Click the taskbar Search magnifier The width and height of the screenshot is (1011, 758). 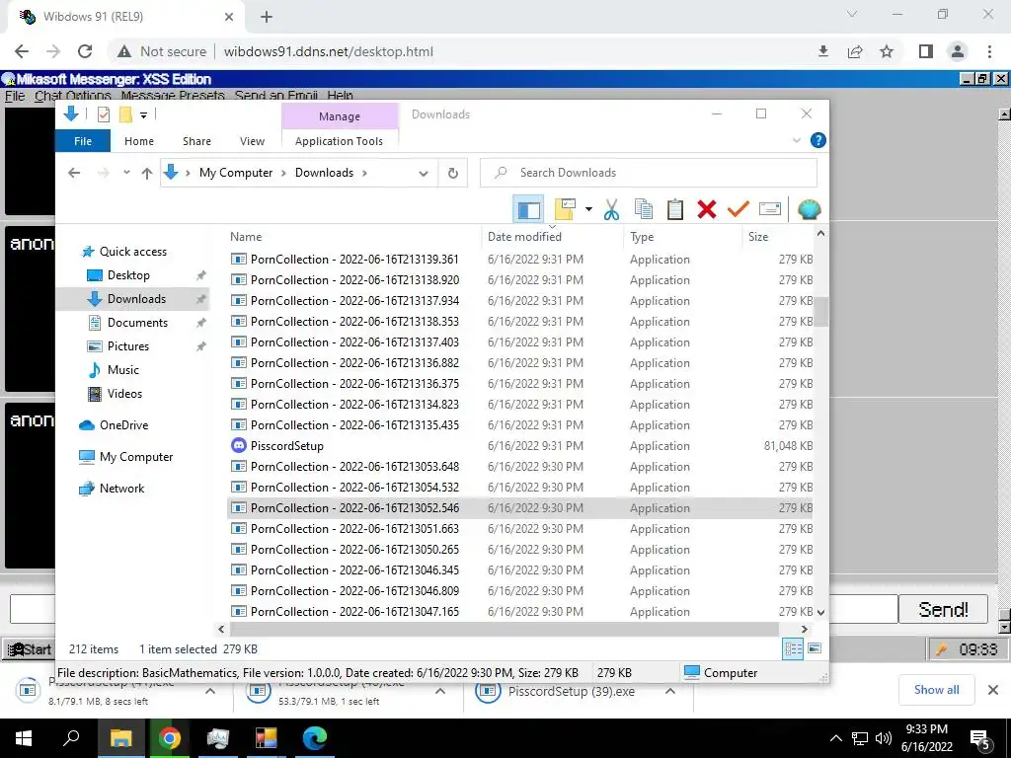click(71, 738)
